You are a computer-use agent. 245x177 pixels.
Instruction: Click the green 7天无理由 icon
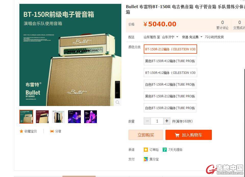pos(164,150)
